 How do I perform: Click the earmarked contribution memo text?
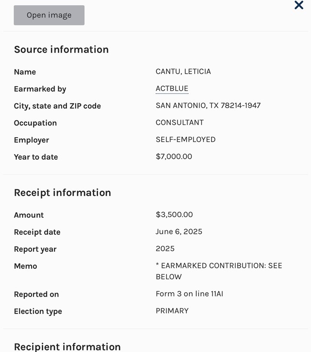point(219,271)
